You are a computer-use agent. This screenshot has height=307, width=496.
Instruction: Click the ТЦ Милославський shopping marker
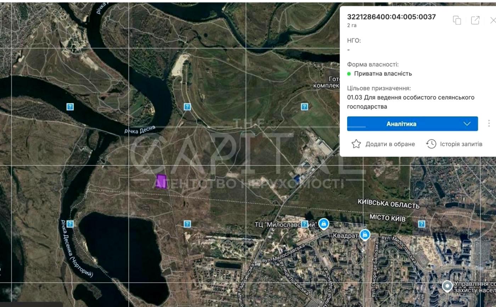click(x=323, y=224)
